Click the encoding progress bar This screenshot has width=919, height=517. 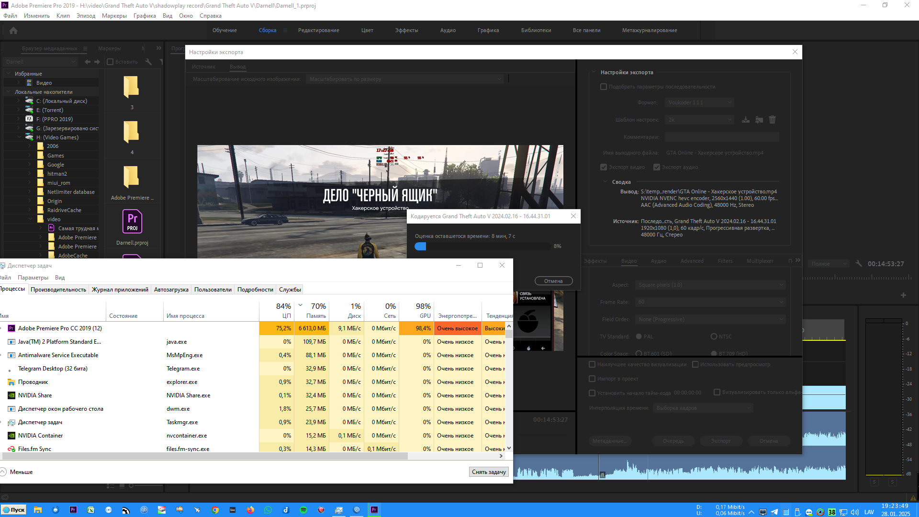click(482, 246)
